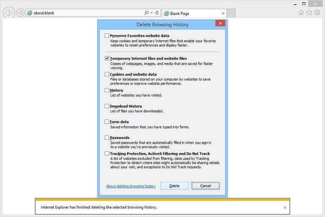The width and height of the screenshot is (325, 217).
Task: Enable the Download History checkbox
Action: coord(107,106)
